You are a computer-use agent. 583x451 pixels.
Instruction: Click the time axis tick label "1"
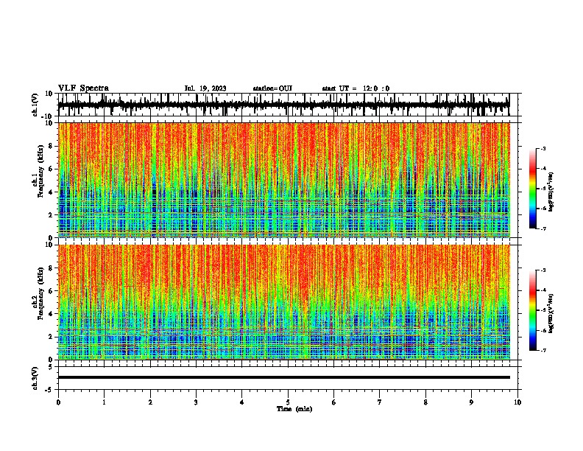(104, 402)
